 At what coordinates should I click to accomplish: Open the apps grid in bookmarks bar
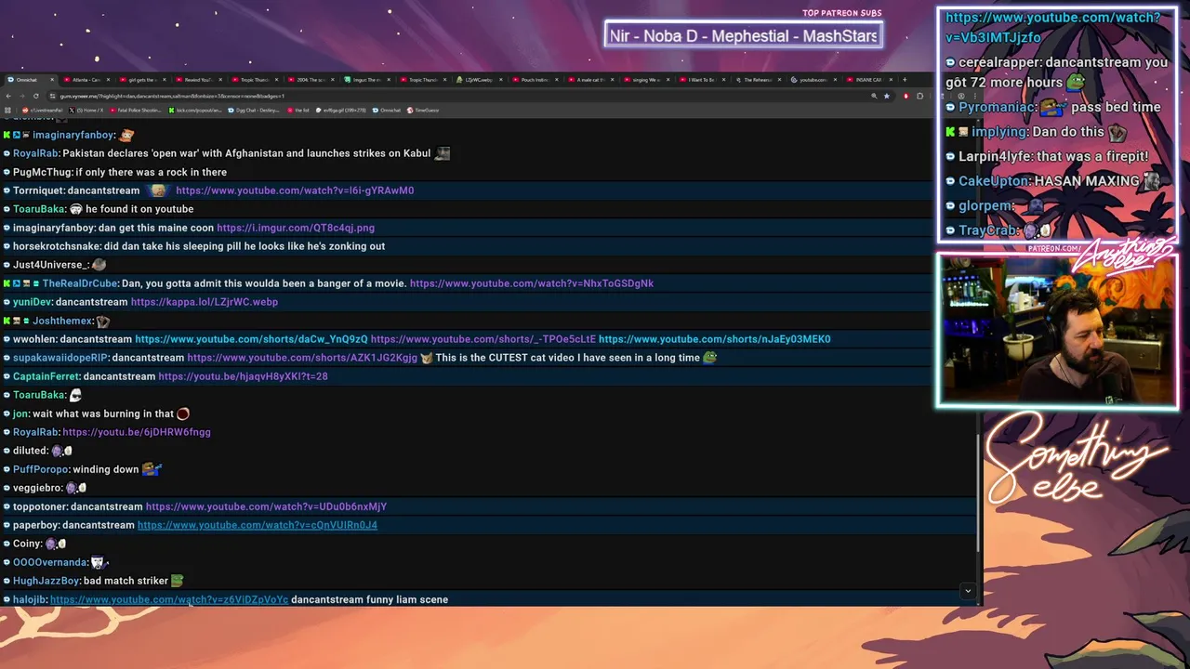[x=7, y=110]
